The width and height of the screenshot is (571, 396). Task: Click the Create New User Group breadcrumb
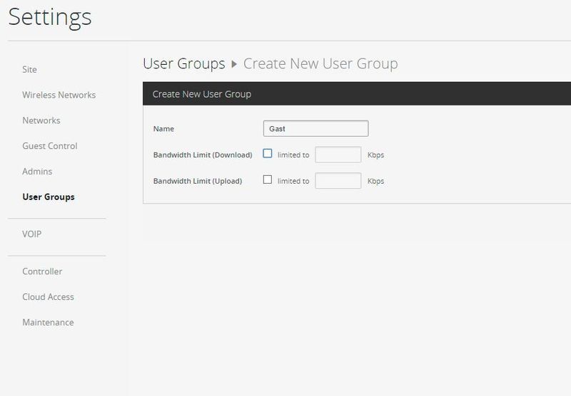tap(320, 64)
